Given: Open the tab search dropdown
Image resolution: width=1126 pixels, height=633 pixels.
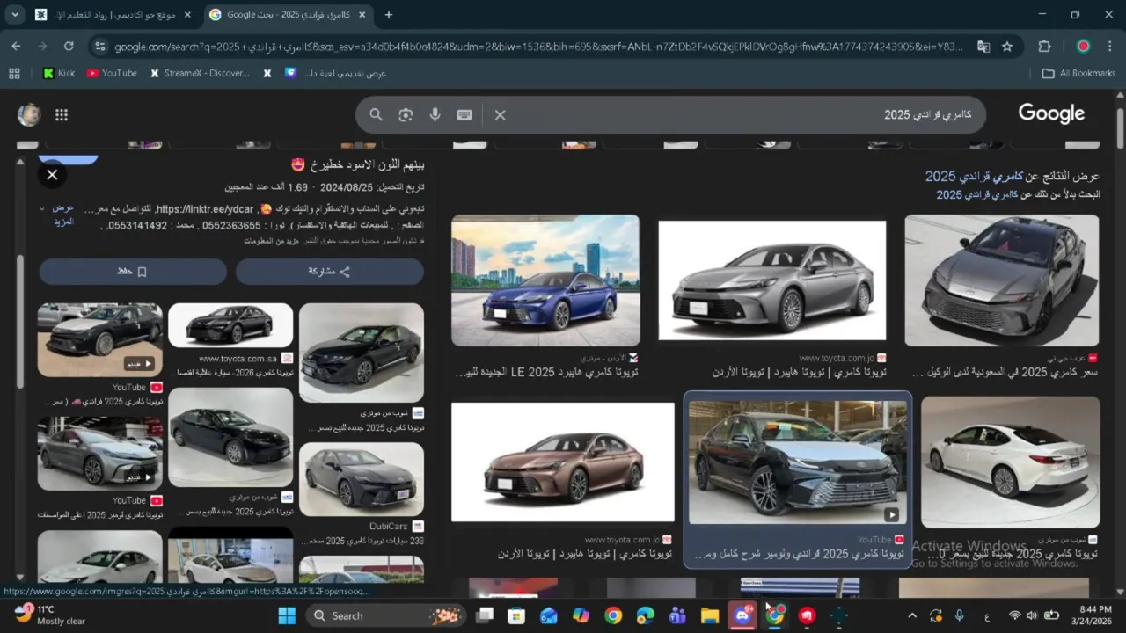Looking at the screenshot, I should [15, 15].
